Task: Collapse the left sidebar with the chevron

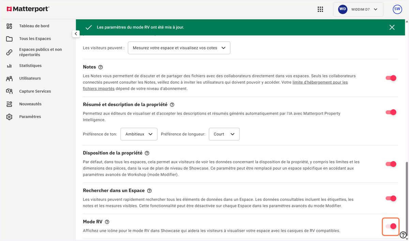Action: click(76, 34)
